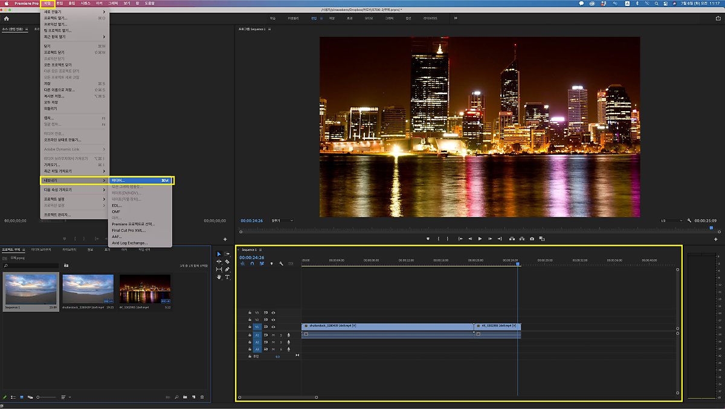
Task: Toggle linked selection icon in timeline
Action: click(262, 263)
